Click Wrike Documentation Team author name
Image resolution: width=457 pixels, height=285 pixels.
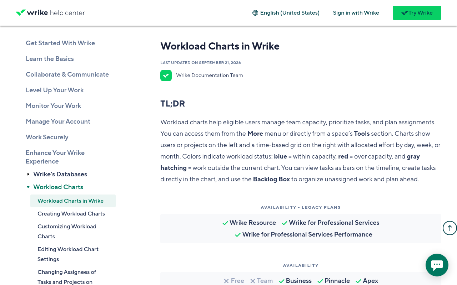point(210,76)
